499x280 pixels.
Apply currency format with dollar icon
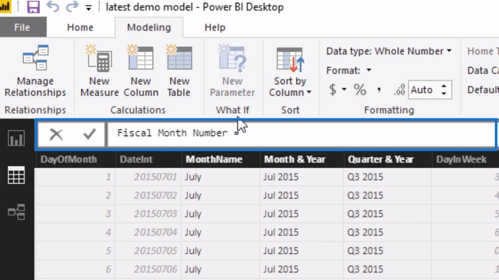pos(333,89)
